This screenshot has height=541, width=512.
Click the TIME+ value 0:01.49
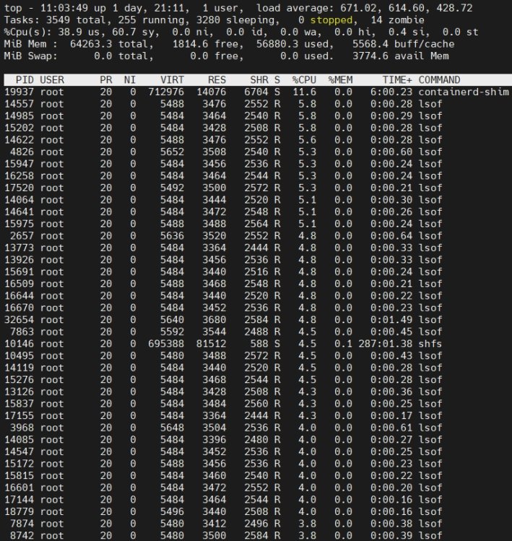click(x=391, y=320)
